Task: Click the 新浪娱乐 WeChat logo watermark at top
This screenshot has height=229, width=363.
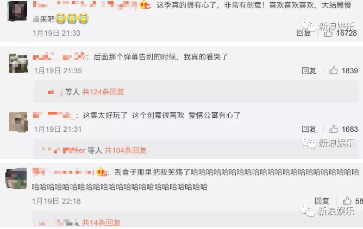Action: coord(309,27)
